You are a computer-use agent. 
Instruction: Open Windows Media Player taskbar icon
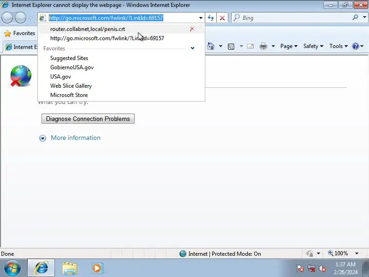pyautogui.click(x=97, y=268)
